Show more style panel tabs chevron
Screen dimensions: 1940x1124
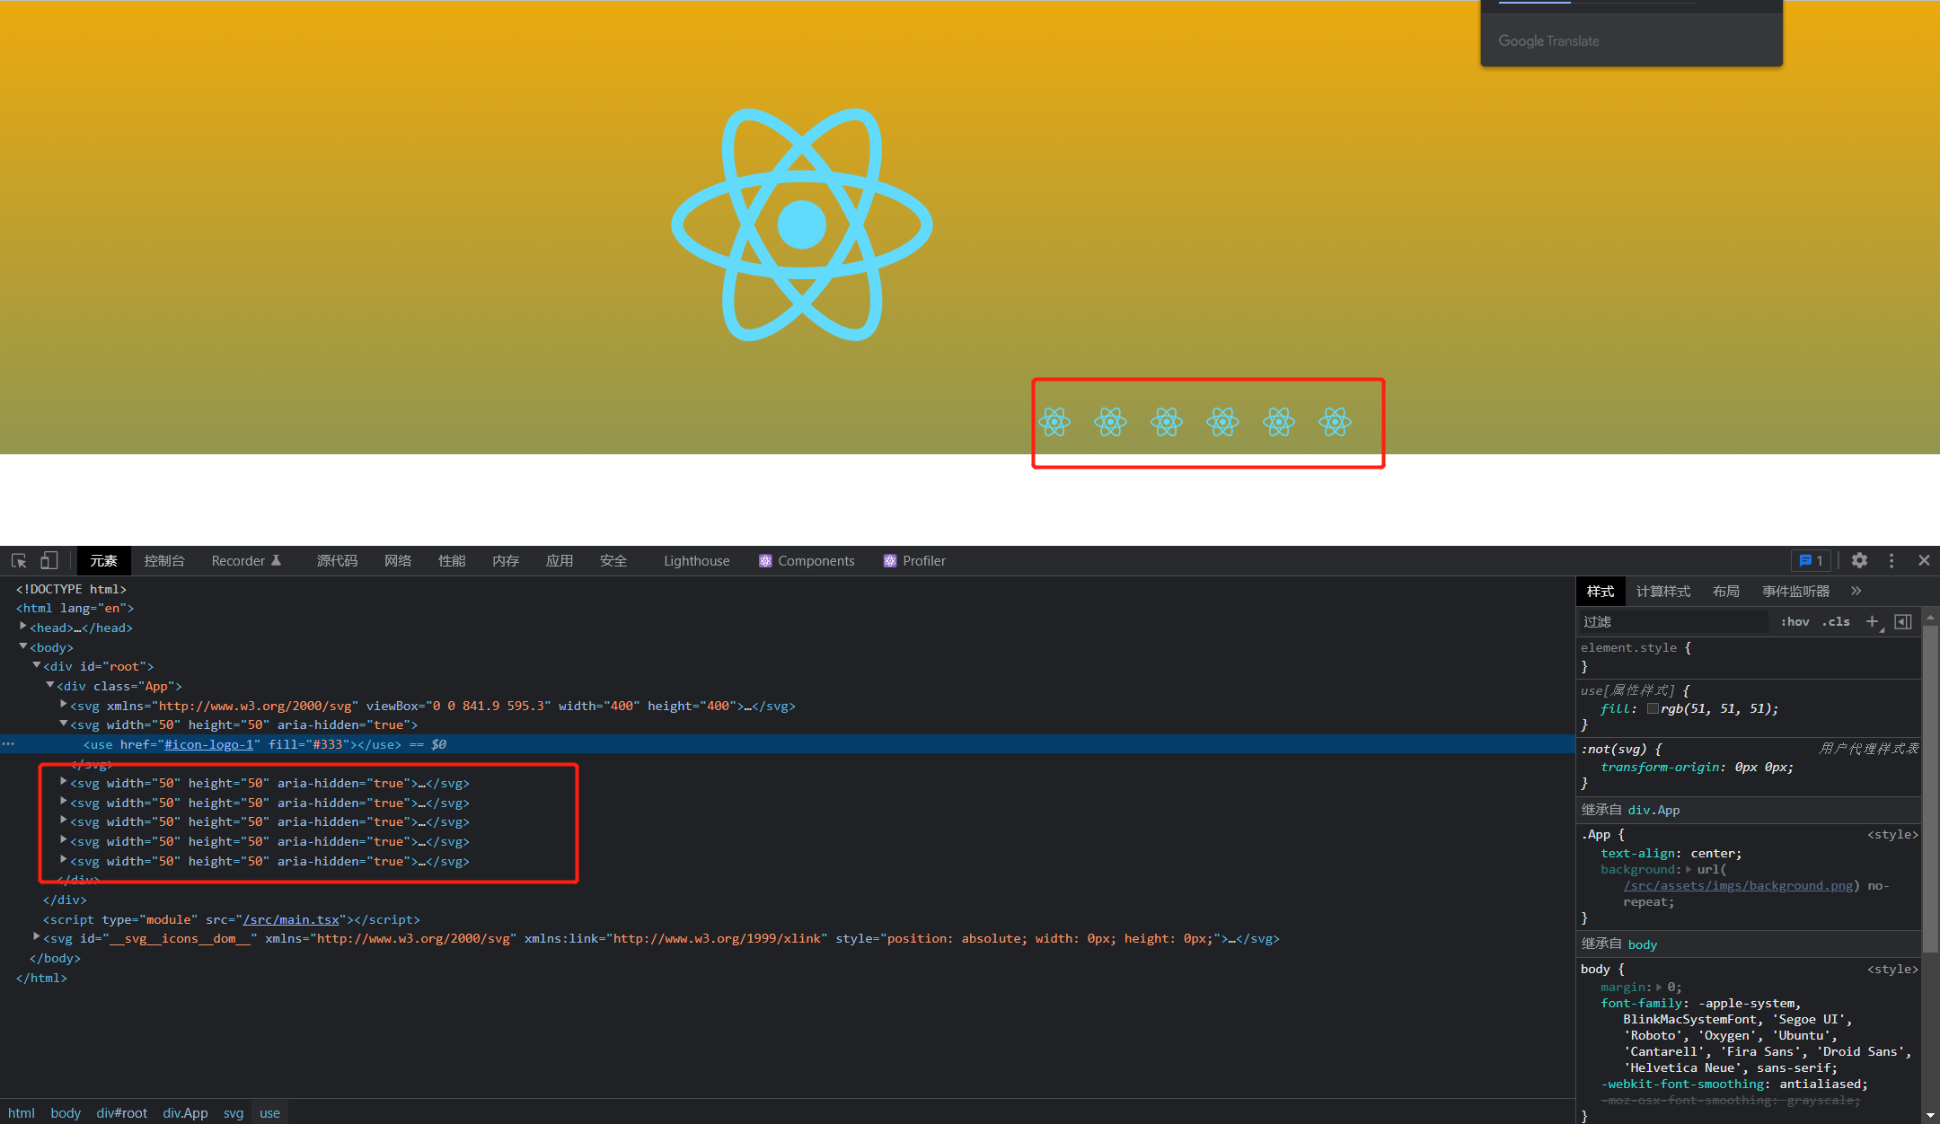click(1856, 591)
